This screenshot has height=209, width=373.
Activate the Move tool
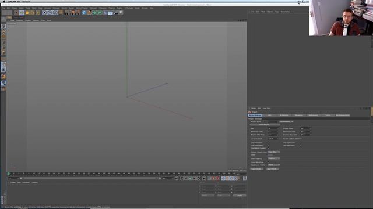coord(22,13)
